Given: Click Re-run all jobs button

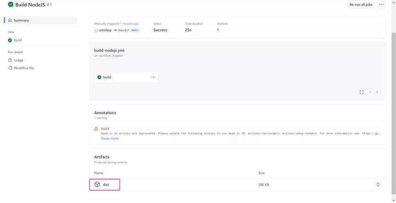Looking at the screenshot, I should click(361, 5).
